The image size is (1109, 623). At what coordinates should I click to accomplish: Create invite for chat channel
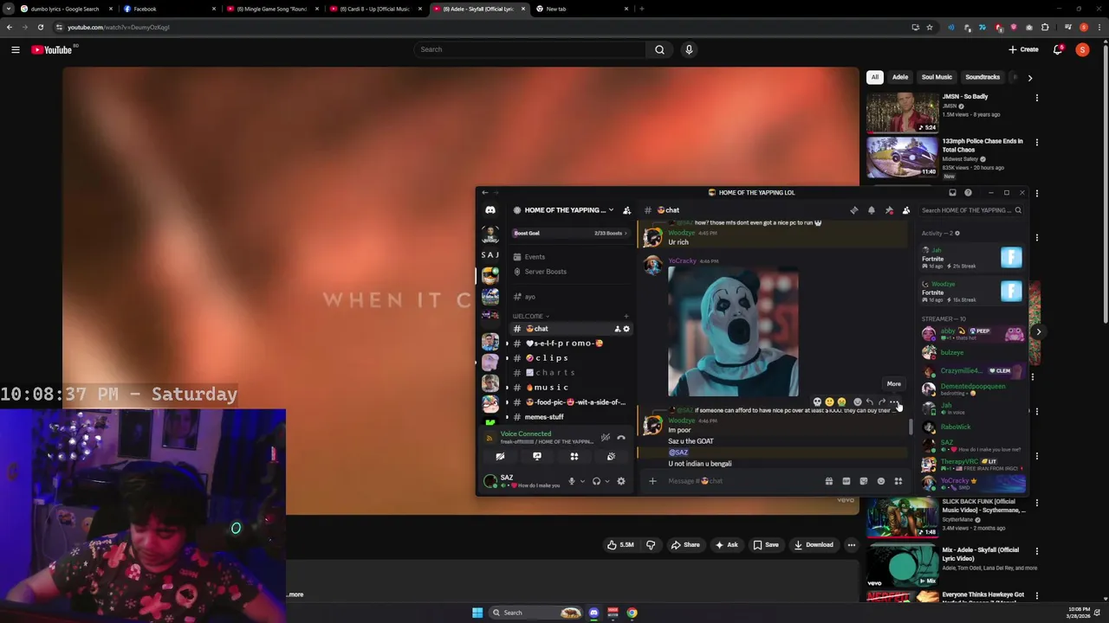click(617, 329)
